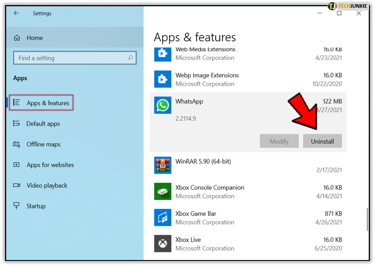
Task: Open the Home settings page
Action: 75,38
